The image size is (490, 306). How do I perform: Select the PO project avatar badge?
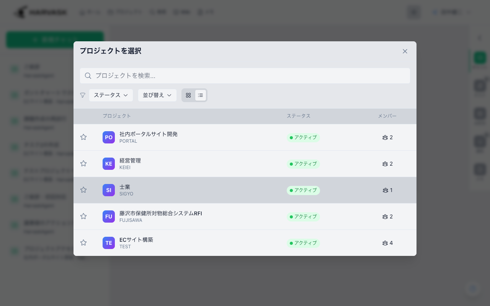pyautogui.click(x=109, y=137)
